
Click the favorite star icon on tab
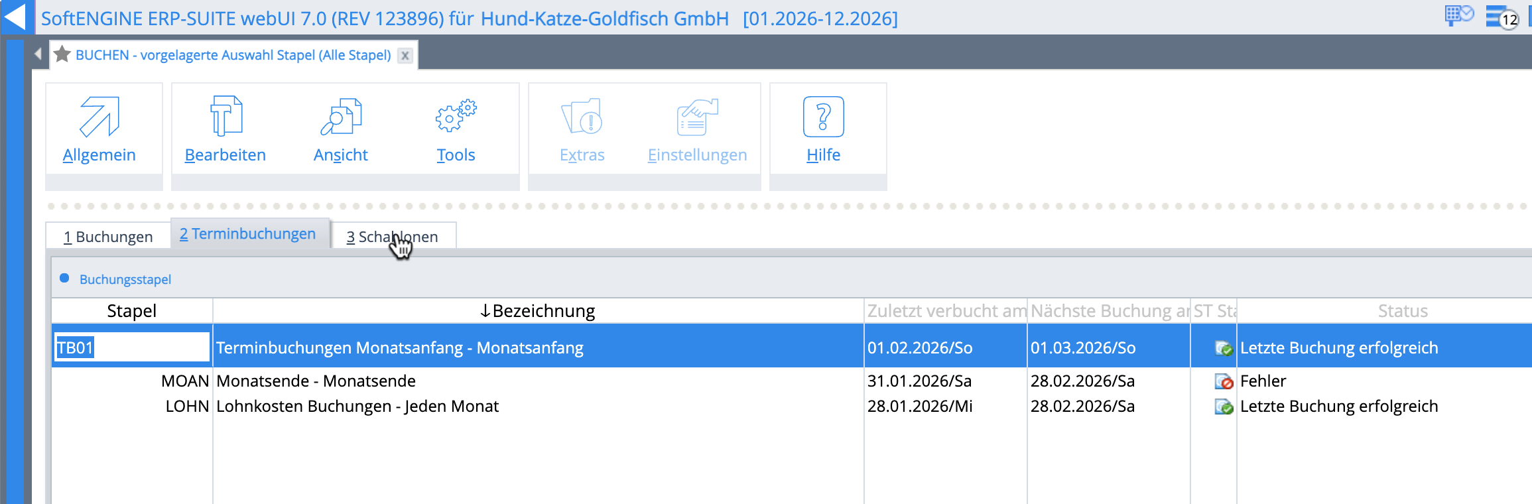(62, 54)
